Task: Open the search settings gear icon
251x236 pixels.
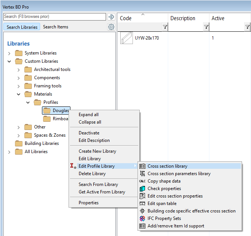Action: [111, 27]
